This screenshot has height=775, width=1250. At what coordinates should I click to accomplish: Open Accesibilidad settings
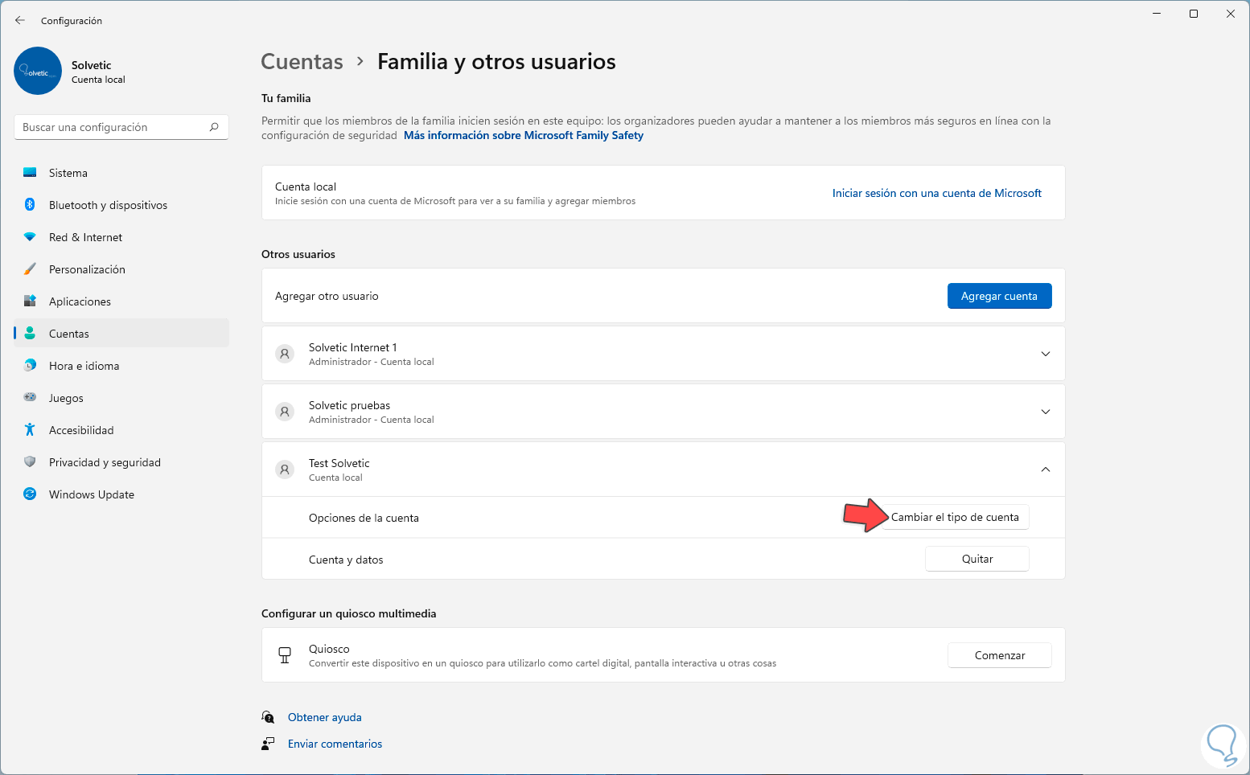point(81,430)
